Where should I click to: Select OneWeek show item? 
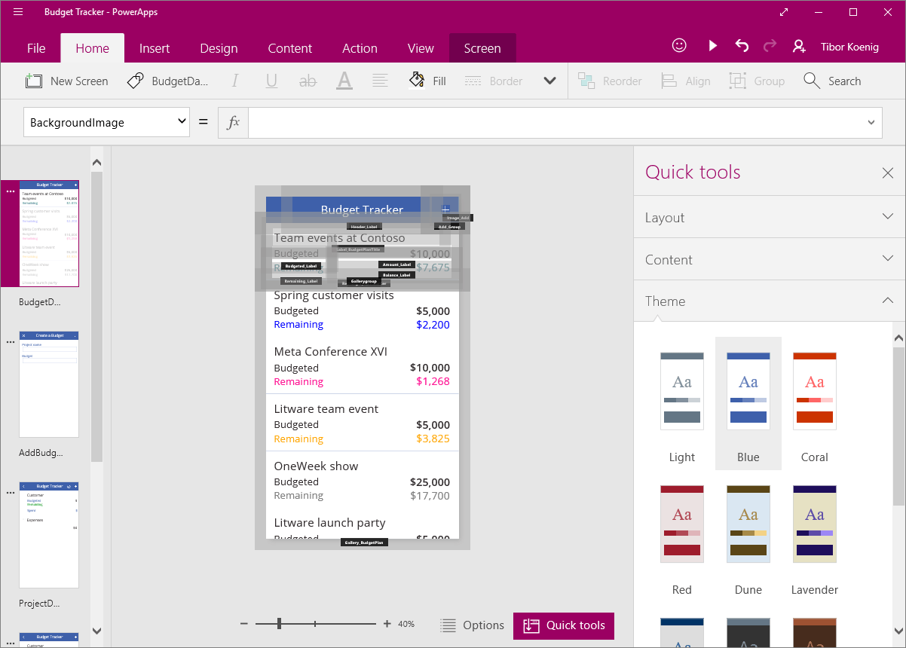363,480
